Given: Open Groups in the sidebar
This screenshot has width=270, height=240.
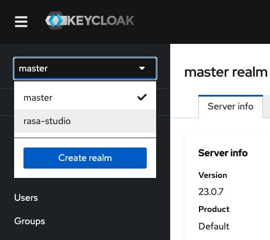Looking at the screenshot, I should (x=29, y=221).
